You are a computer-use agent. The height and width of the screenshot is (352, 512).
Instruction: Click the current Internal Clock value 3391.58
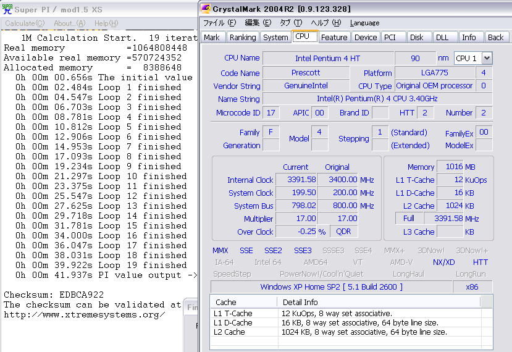click(296, 180)
